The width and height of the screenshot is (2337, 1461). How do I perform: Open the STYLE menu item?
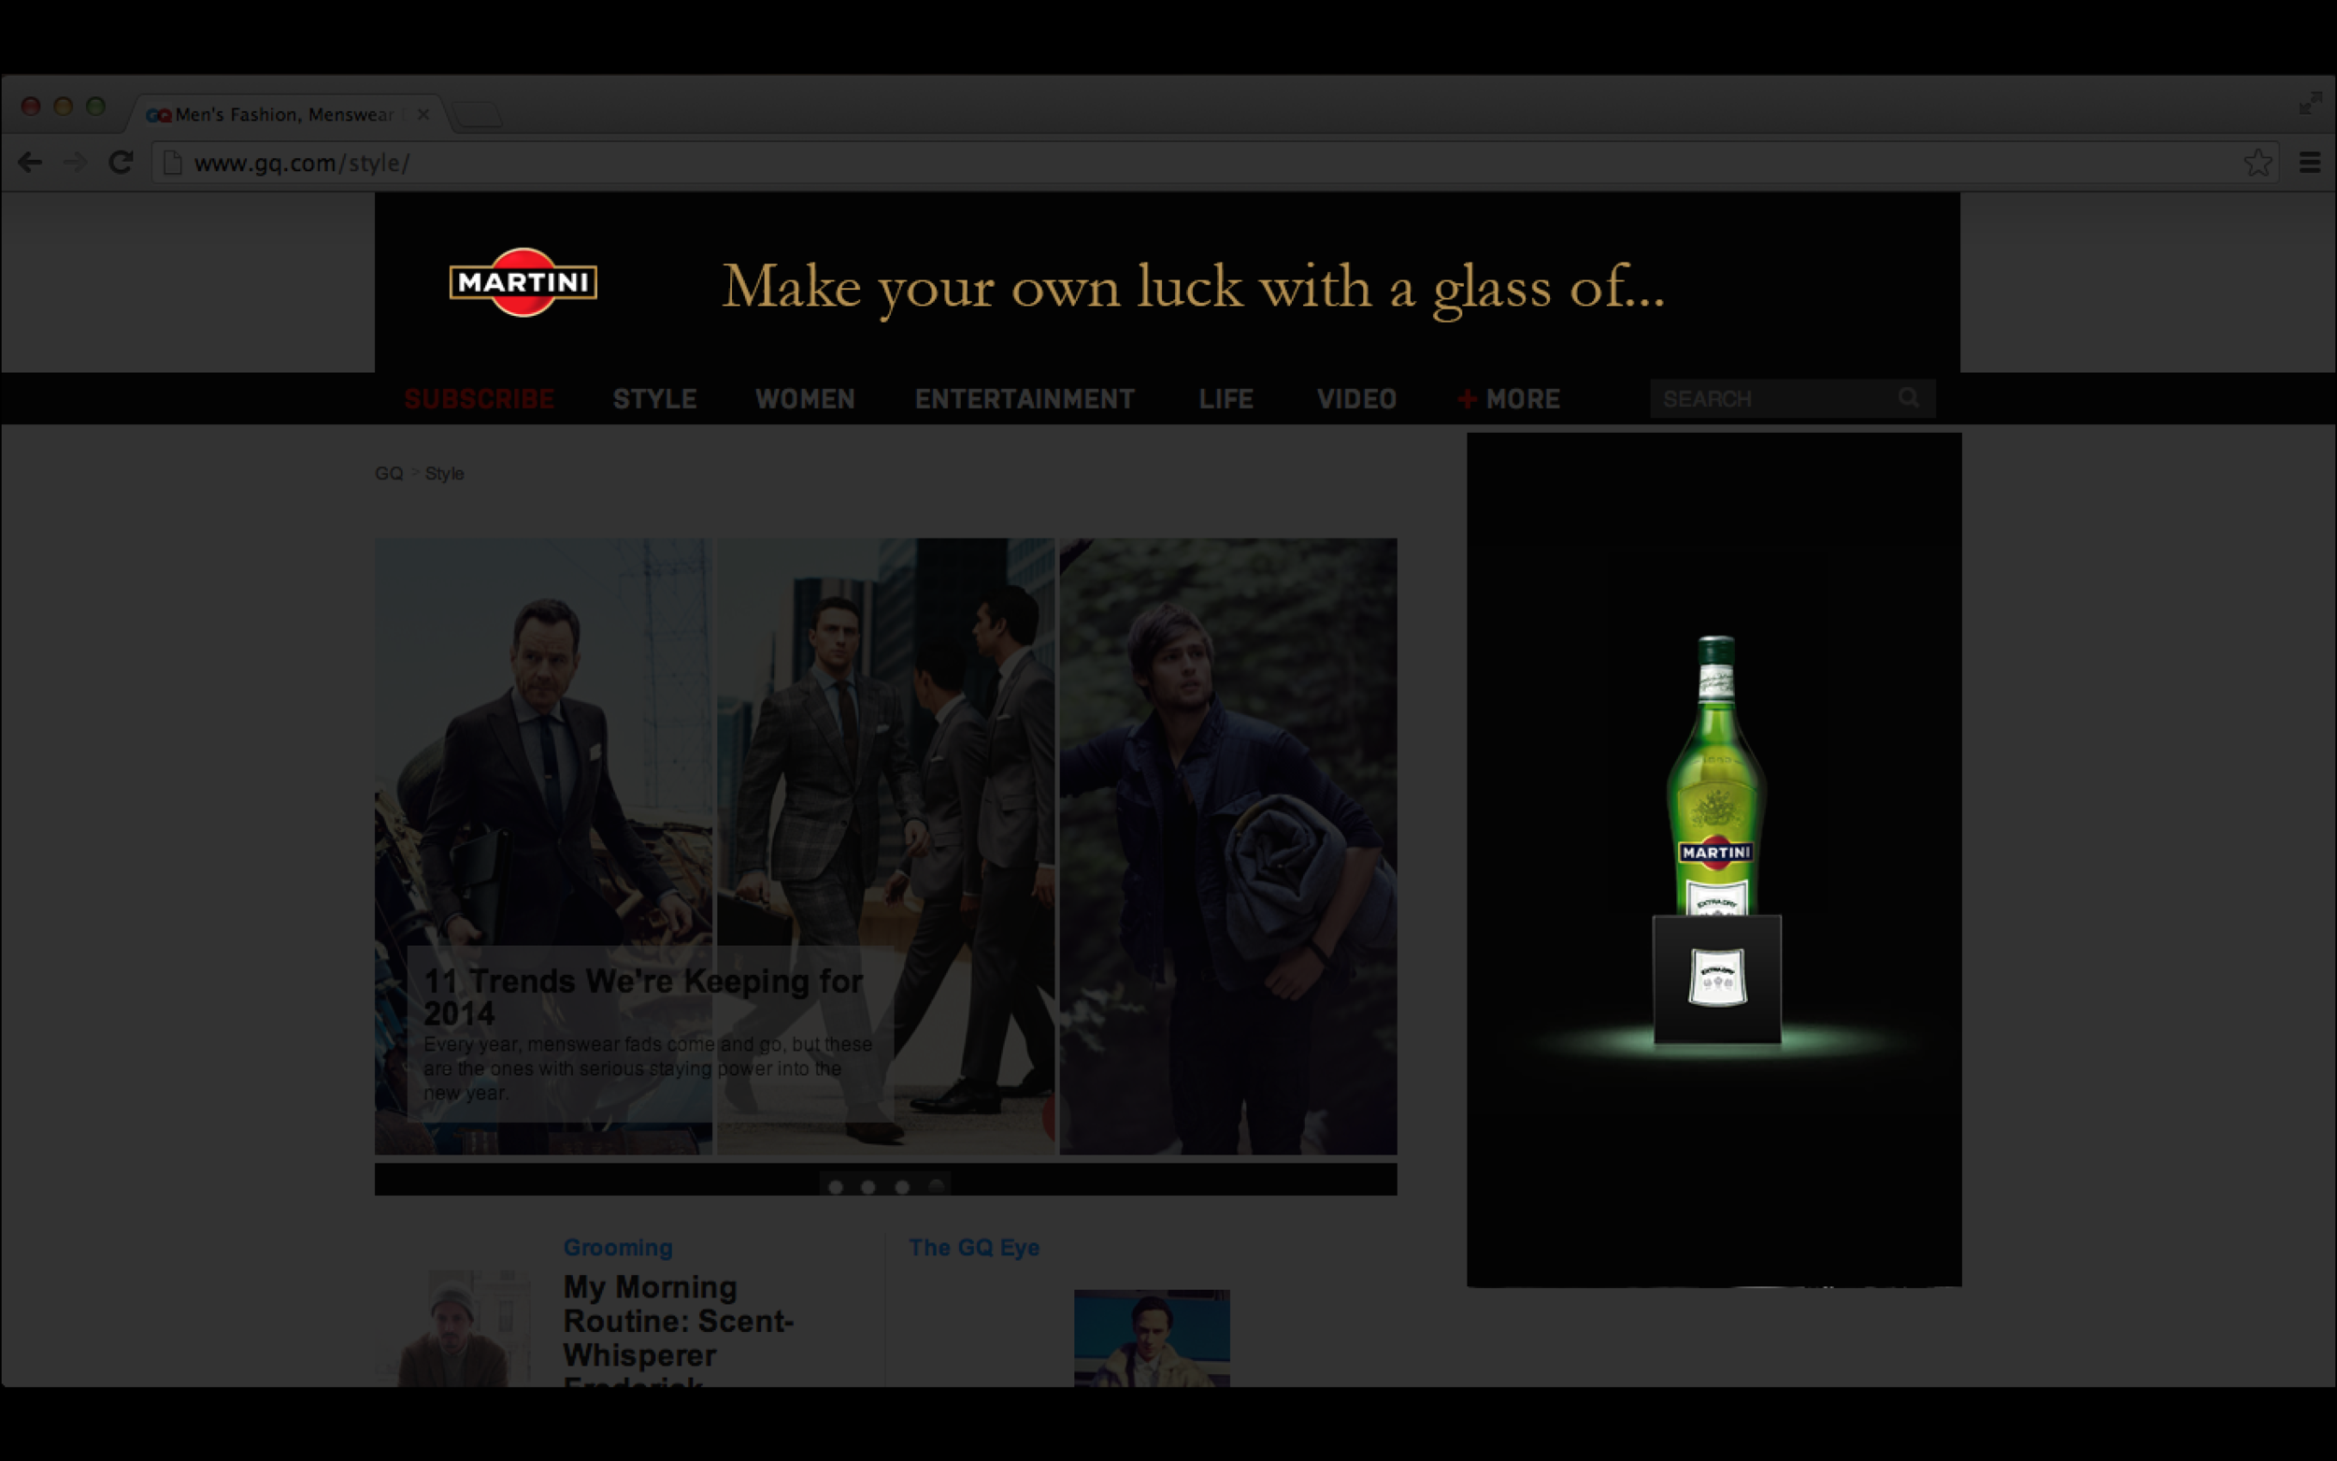coord(654,398)
